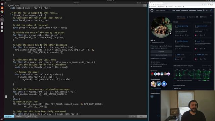Open the new tab plus button in Chrome

(164, 3)
